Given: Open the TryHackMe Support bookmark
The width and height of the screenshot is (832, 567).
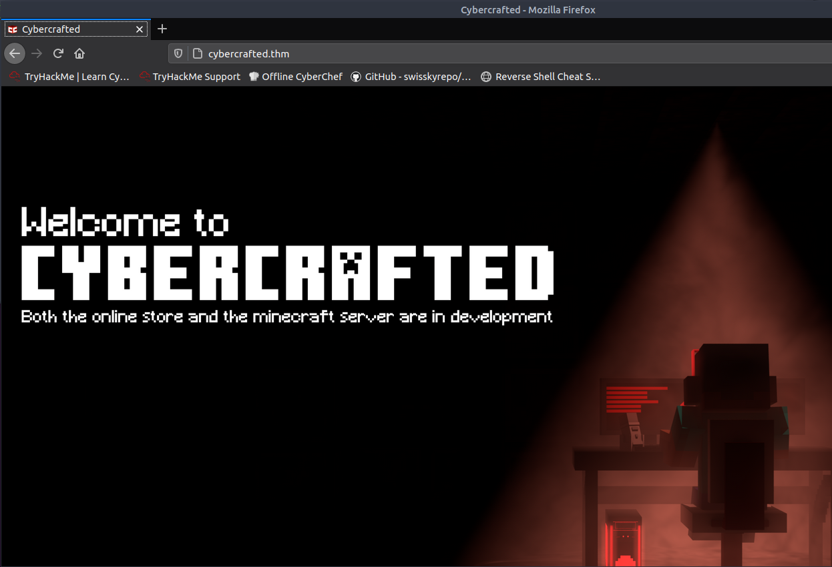Looking at the screenshot, I should click(190, 77).
